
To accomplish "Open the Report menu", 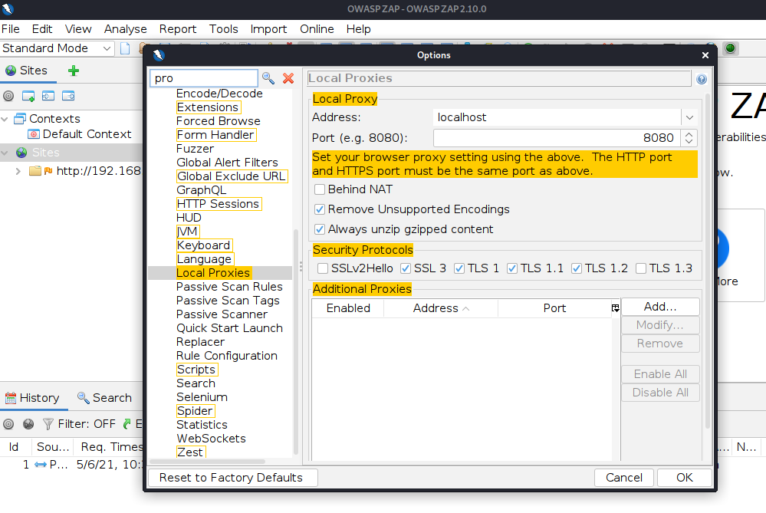I will [178, 29].
